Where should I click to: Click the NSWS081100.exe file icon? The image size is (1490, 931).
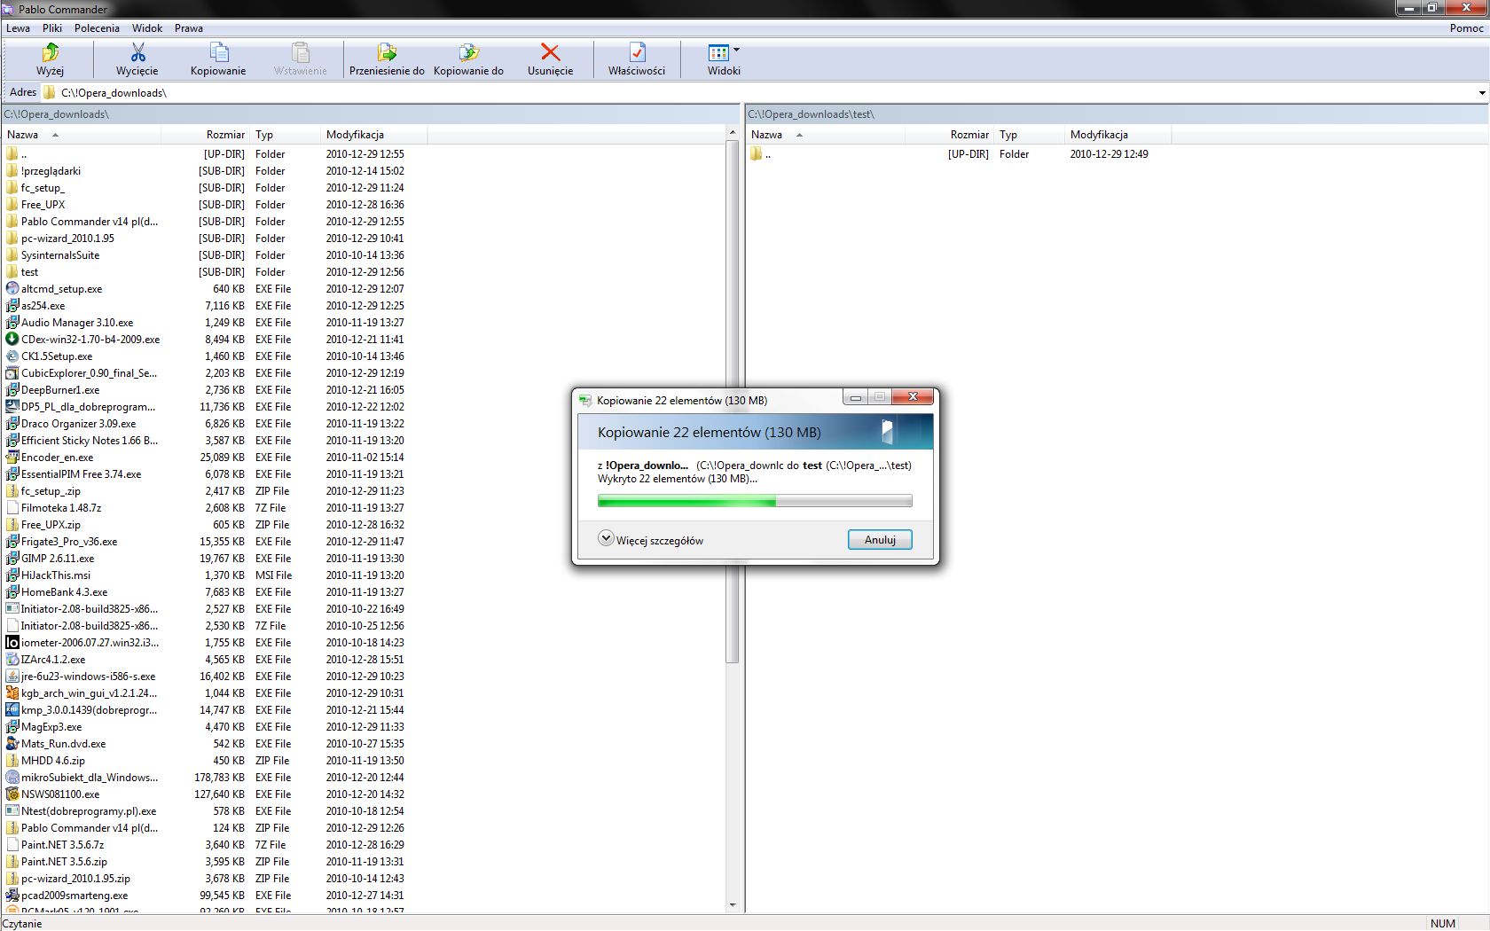(12, 794)
